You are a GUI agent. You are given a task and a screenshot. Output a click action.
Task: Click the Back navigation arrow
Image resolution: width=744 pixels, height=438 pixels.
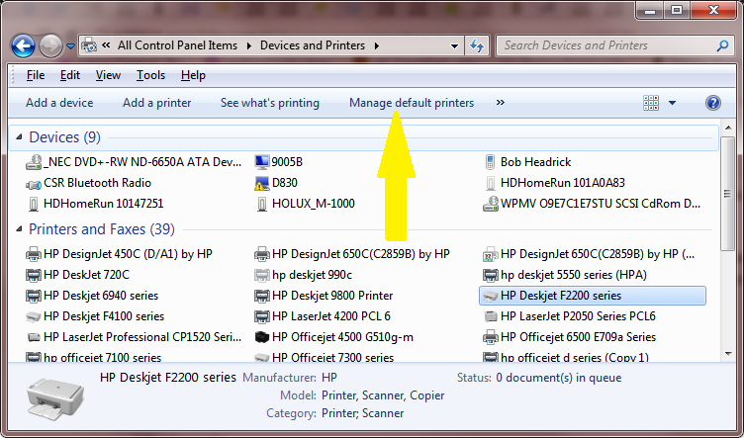[x=23, y=46]
